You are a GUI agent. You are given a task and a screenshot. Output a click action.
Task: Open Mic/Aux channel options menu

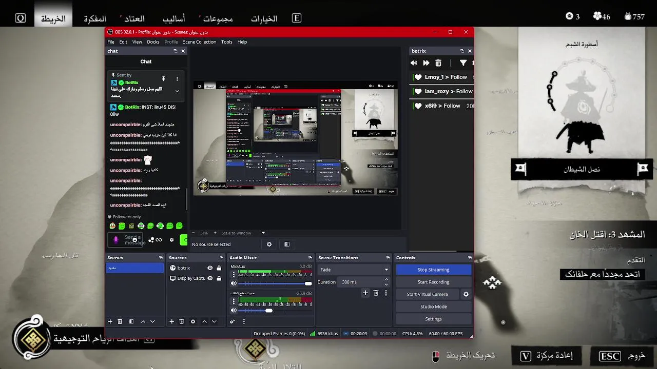234,275
